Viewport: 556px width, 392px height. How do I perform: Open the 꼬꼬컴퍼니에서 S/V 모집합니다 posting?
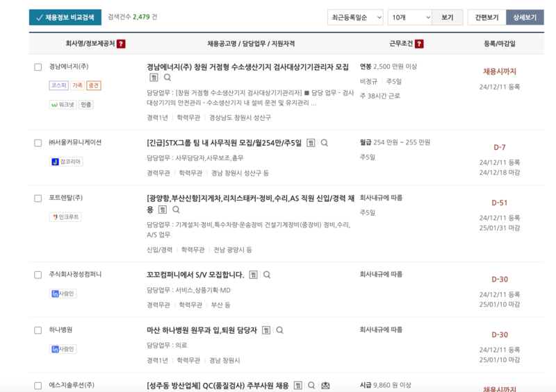[195, 275]
